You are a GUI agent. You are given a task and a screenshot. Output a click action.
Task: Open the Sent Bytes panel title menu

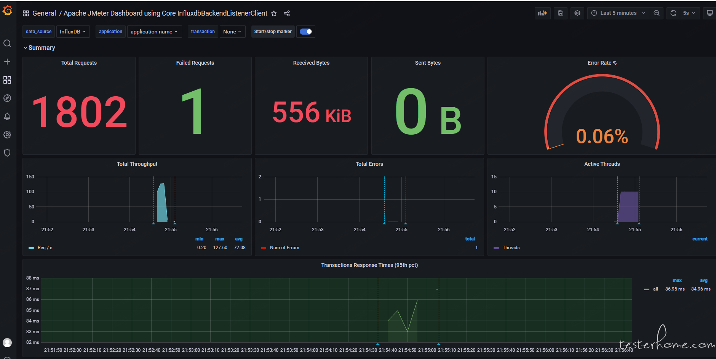click(x=428, y=63)
